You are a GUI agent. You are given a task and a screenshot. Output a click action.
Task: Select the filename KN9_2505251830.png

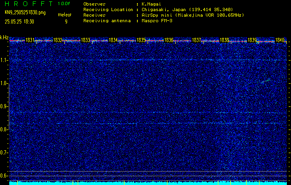tap(25, 12)
